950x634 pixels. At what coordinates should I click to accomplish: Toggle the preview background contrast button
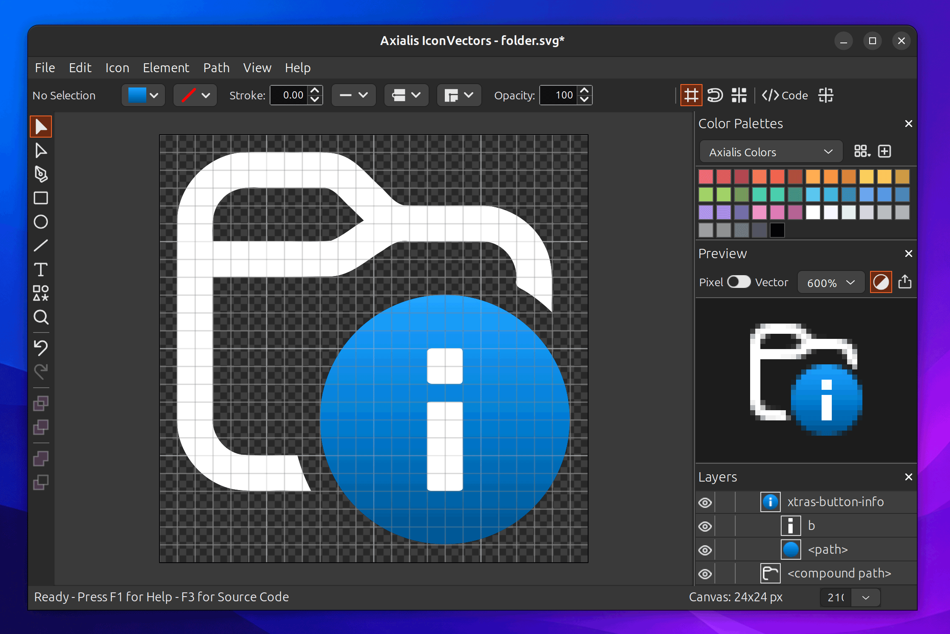(881, 282)
